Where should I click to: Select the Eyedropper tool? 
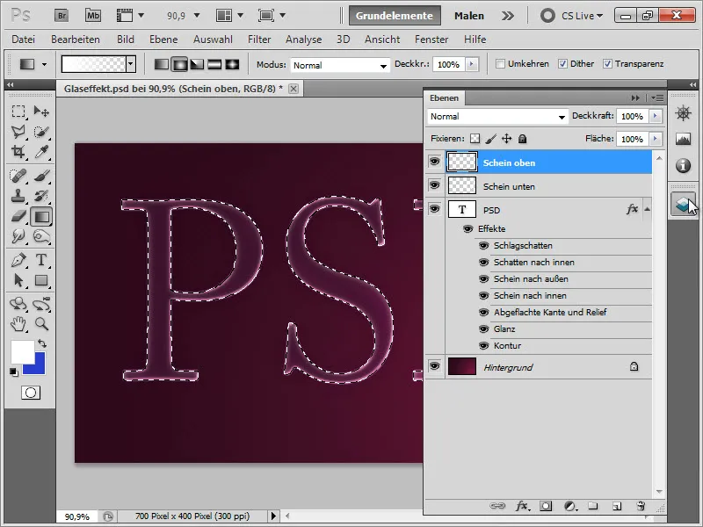pyautogui.click(x=41, y=152)
